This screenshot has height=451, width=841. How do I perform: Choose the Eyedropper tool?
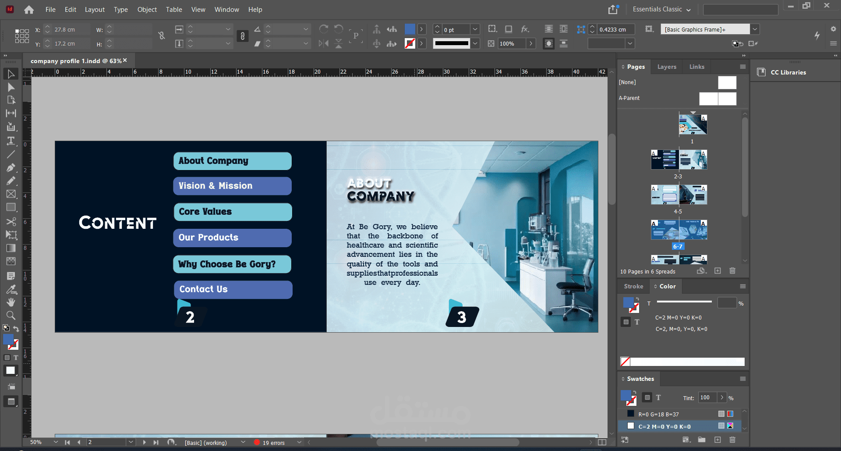(11, 289)
